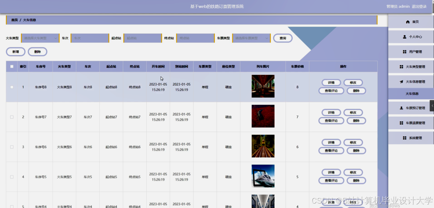Image resolution: width=434 pixels, height=208 pixels.
Task: Click the 删除 button below the filters
Action: pos(38,52)
